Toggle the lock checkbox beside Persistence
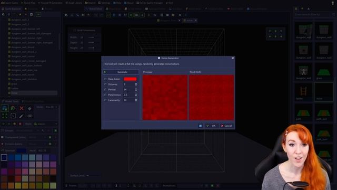The image size is (337, 190). [x=105, y=95]
